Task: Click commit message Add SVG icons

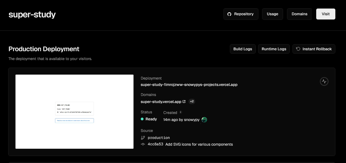Action: (x=199, y=144)
